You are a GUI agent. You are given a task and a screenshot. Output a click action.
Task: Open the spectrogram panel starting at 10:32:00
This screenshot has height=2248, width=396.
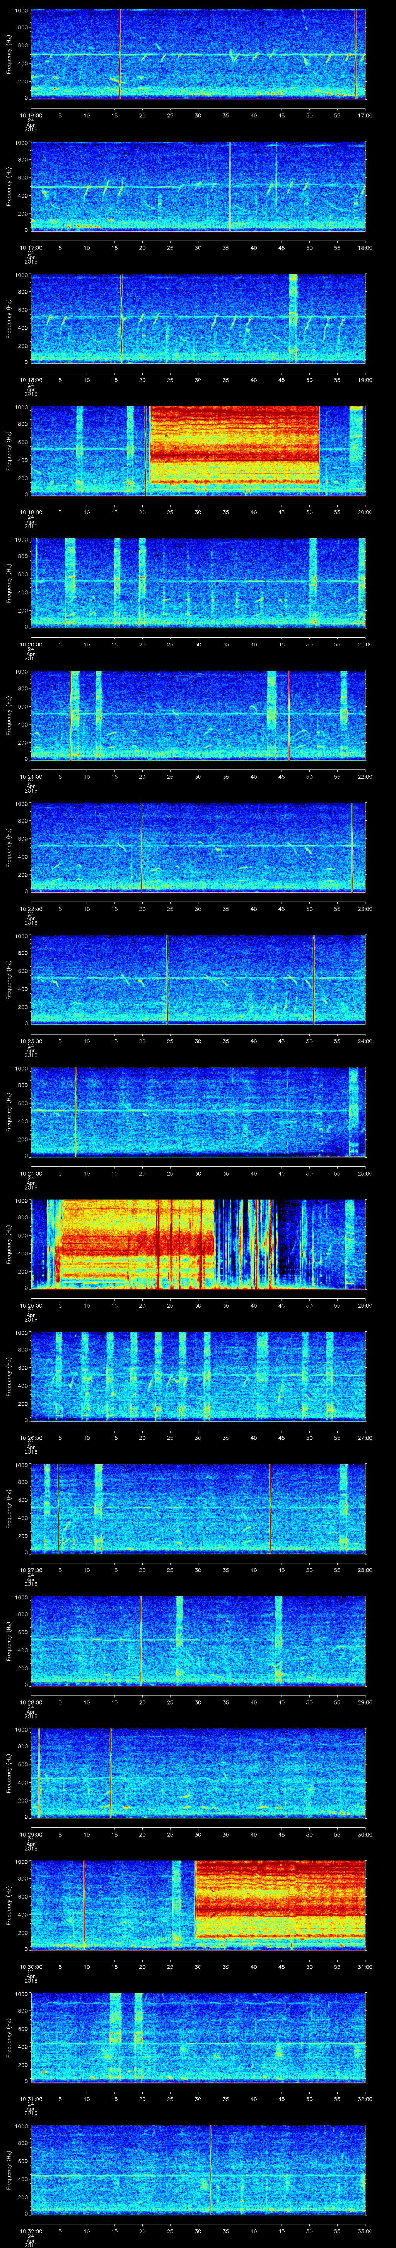coord(198,2169)
